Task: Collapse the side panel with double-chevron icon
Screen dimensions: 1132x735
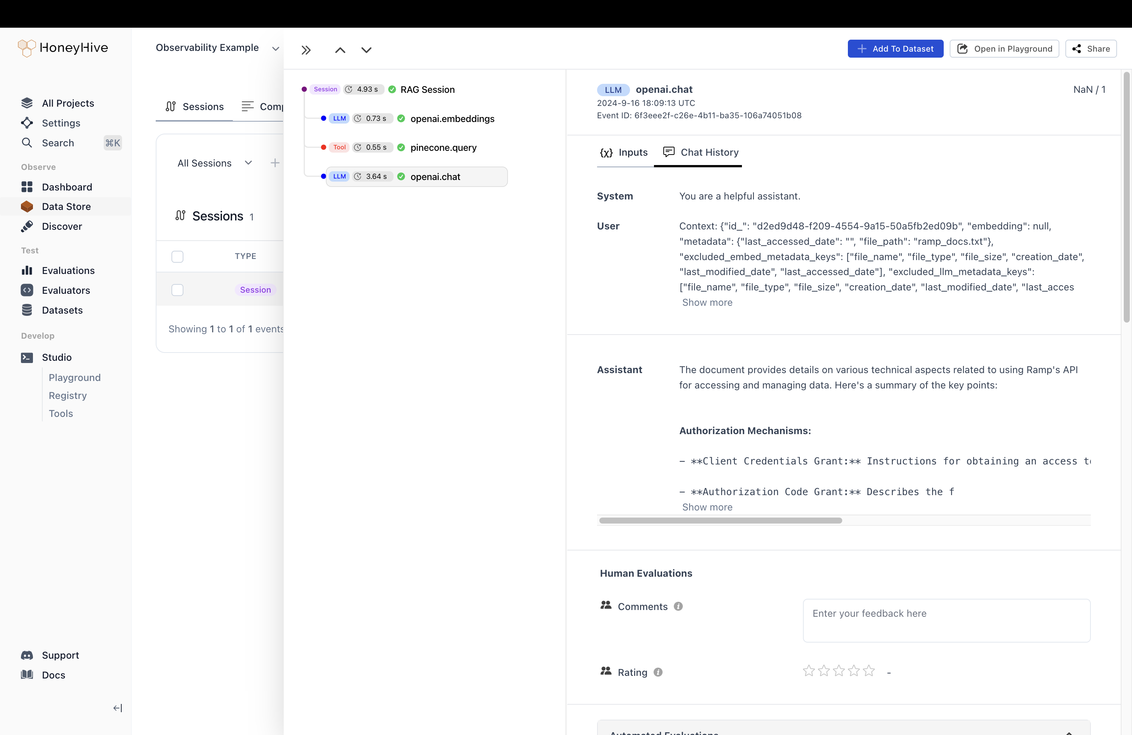Action: point(306,50)
